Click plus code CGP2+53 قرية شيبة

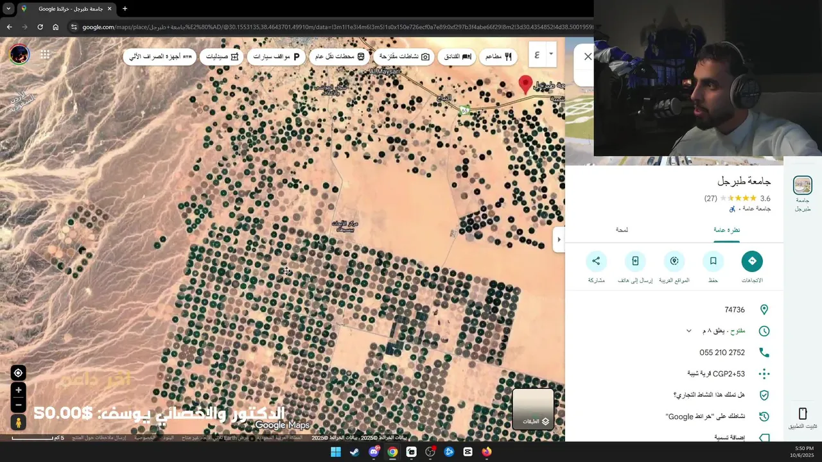716,373
